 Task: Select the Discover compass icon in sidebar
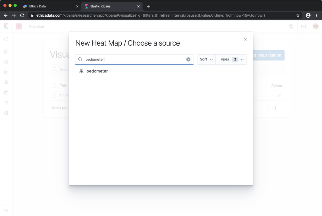[6, 51]
